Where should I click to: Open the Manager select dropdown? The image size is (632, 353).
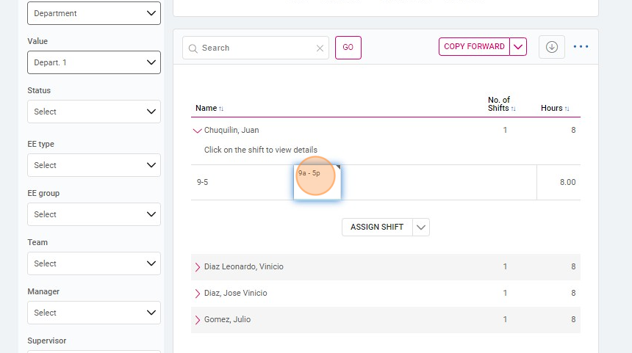94,313
